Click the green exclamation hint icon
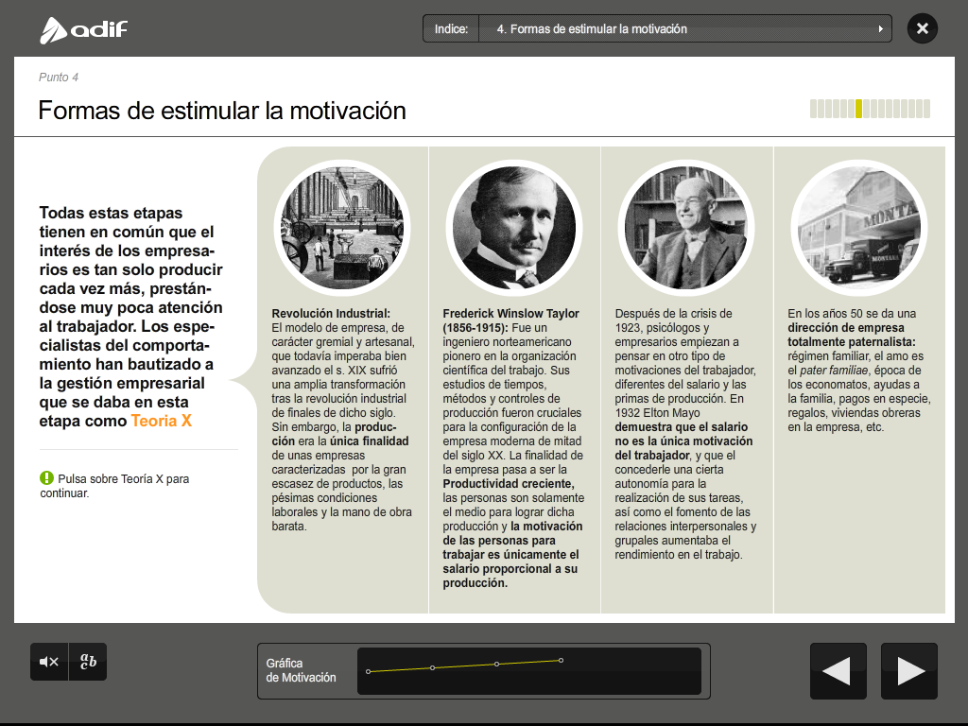Image resolution: width=968 pixels, height=726 pixels. pyautogui.click(x=47, y=478)
